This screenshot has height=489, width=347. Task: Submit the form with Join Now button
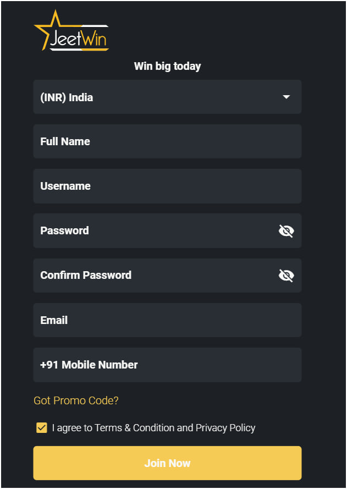coord(167,463)
